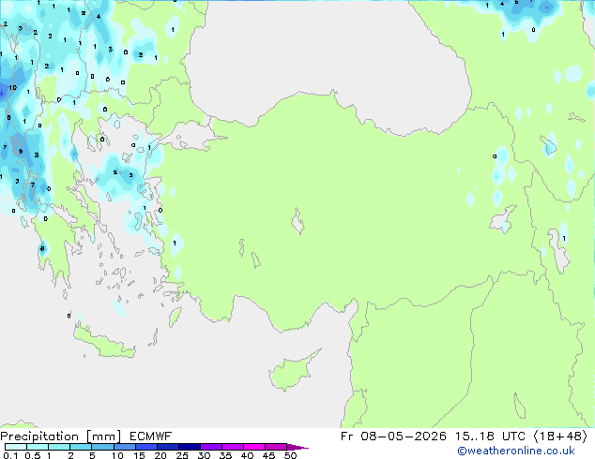Select the 40–45 mm magenta legend box

point(254,447)
